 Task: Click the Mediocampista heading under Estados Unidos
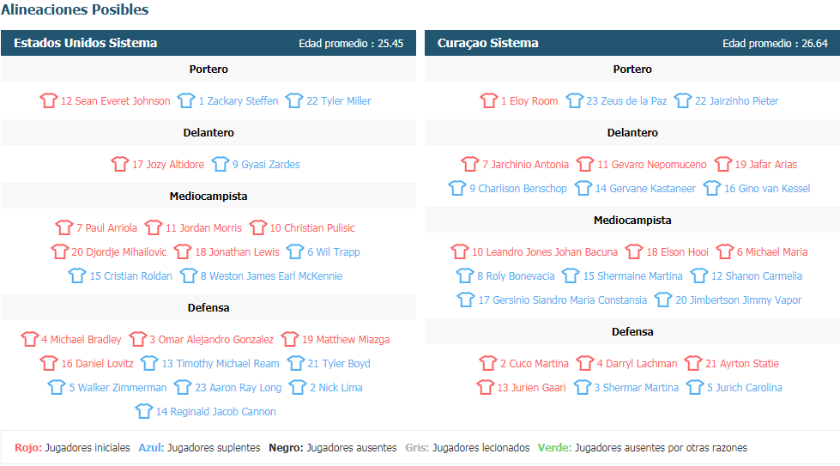point(208,196)
